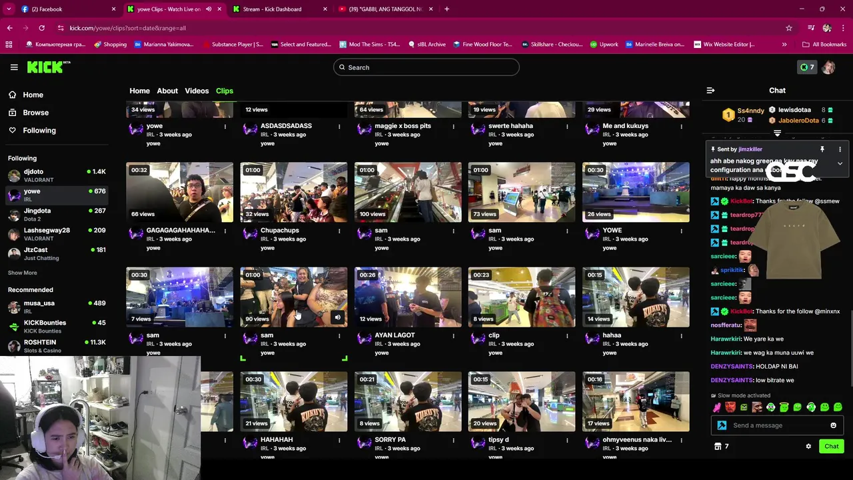Image resolution: width=853 pixels, height=480 pixels.
Task: Play the SORRY PA clip thumbnail
Action: point(408,401)
